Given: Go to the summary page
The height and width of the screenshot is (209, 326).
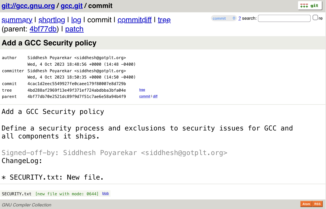Looking at the screenshot, I should pos(17,20).
